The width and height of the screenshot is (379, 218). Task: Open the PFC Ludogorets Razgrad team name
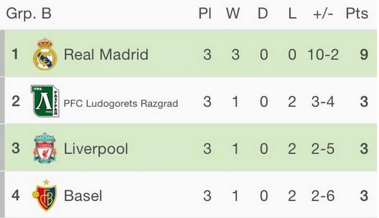pos(121,104)
